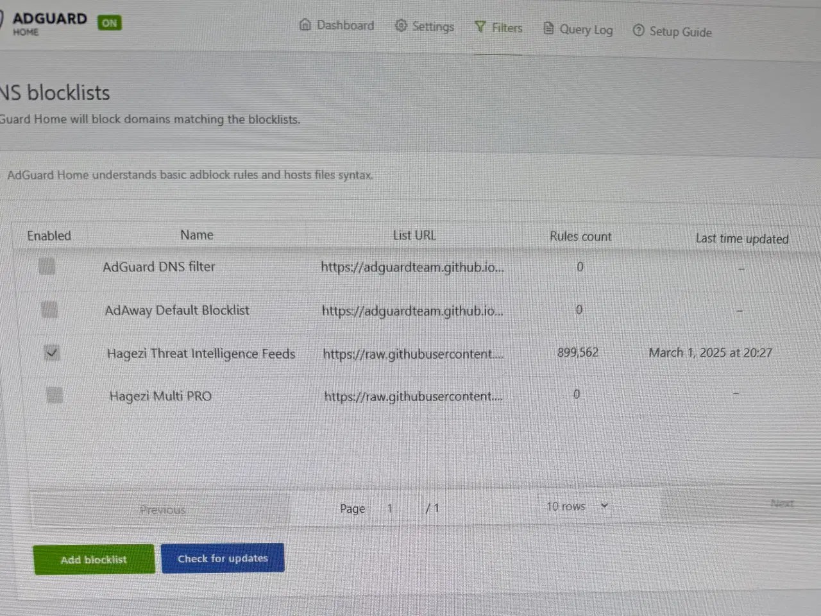Viewport: 821px width, 616px height.
Task: Click the green ON status badge
Action: 110,22
